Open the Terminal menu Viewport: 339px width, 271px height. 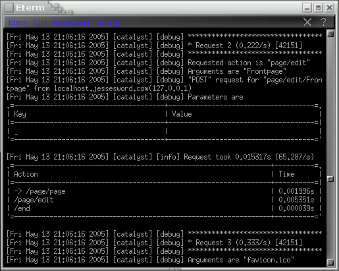point(107,22)
